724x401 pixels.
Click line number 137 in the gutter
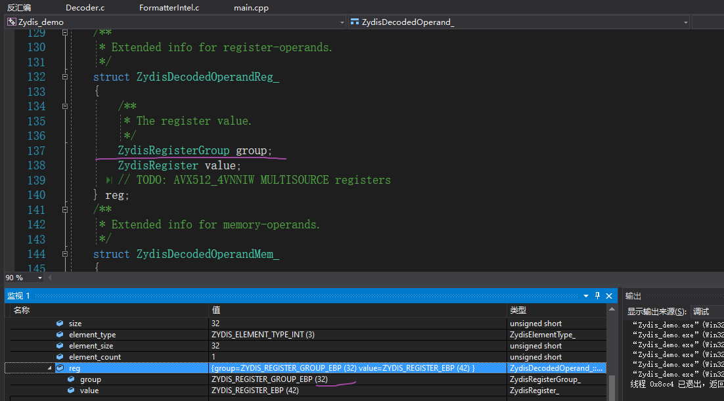pos(36,151)
